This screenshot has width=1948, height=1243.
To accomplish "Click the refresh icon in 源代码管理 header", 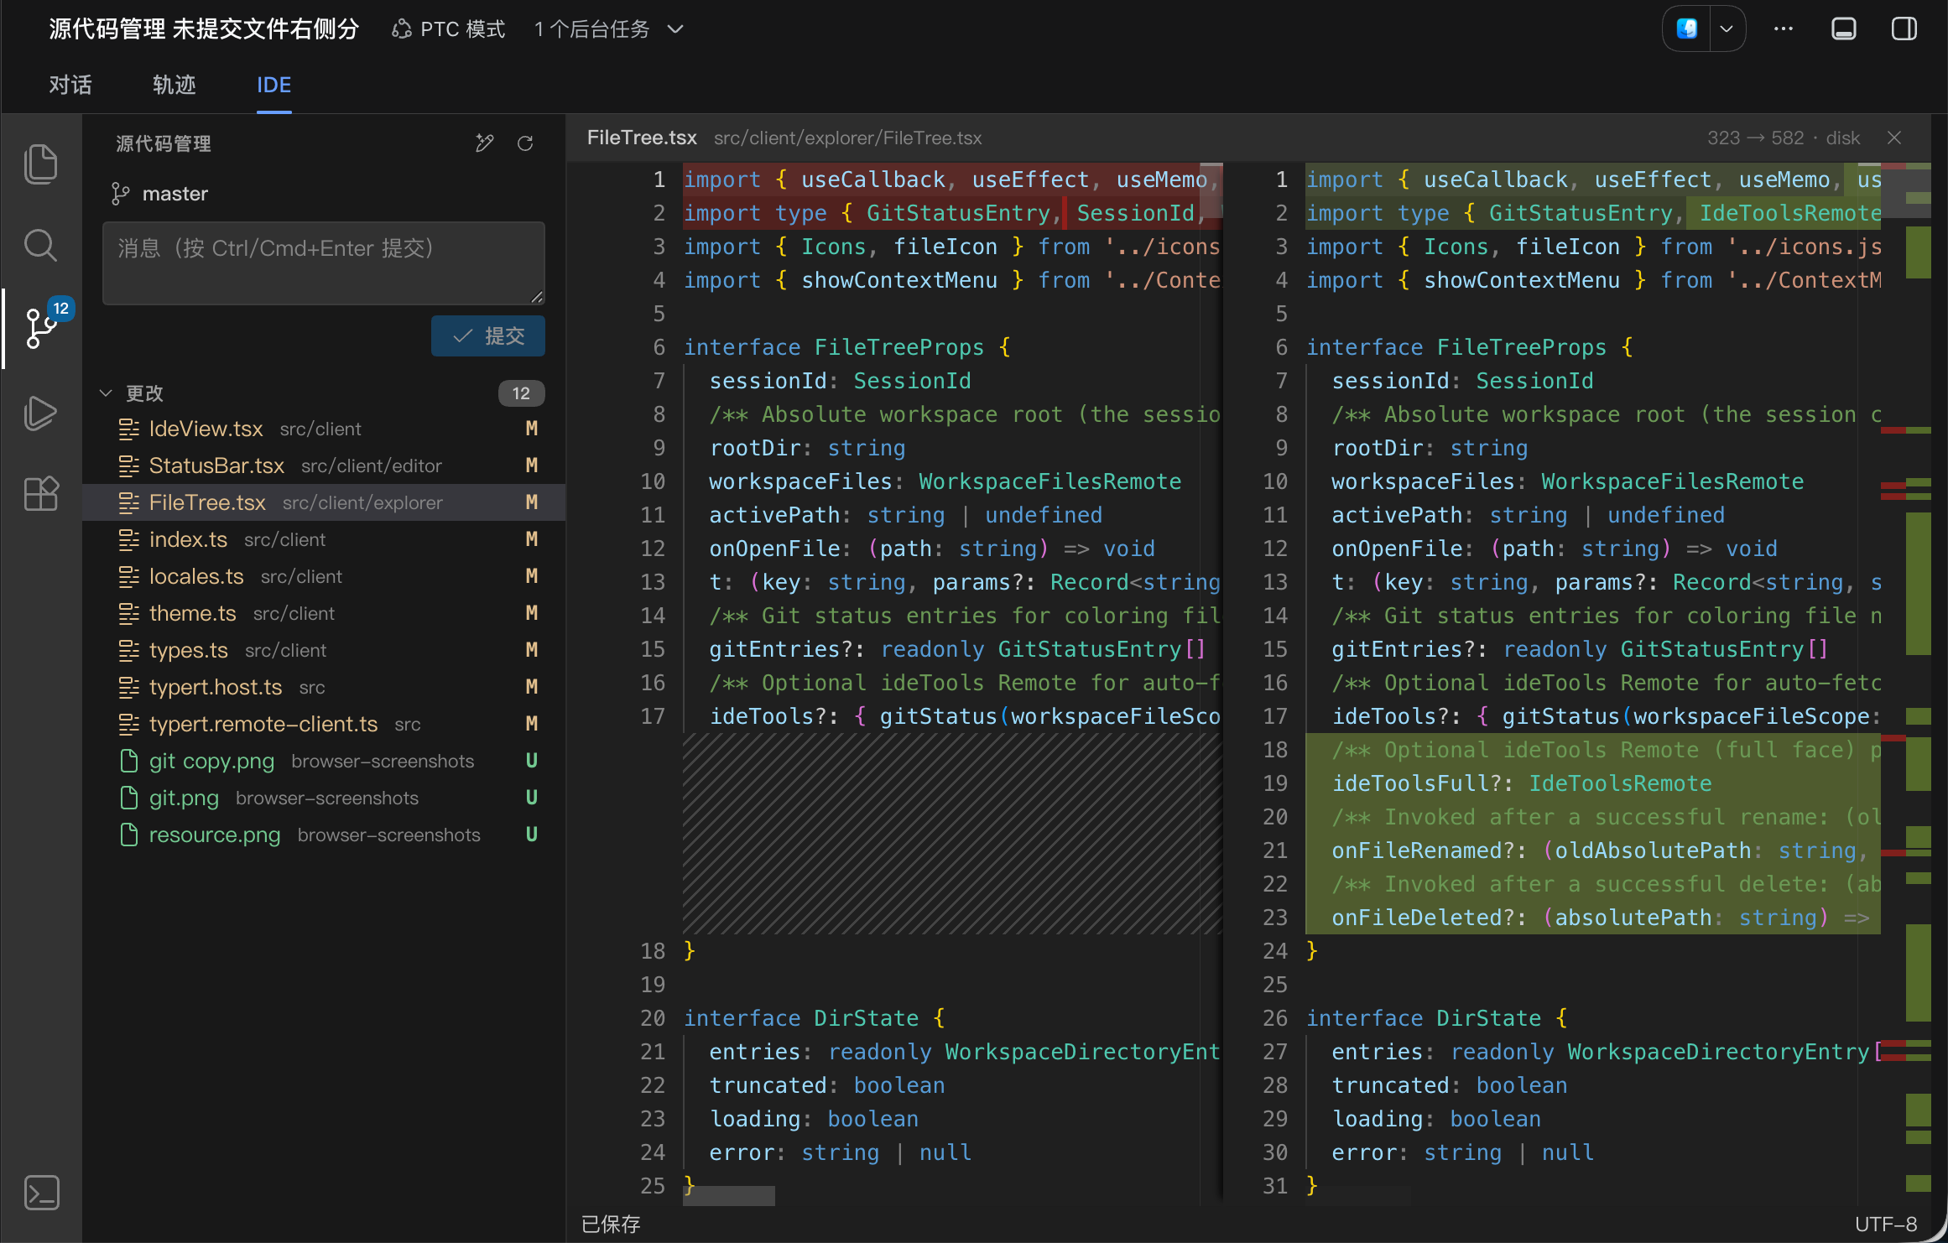I will point(525,143).
